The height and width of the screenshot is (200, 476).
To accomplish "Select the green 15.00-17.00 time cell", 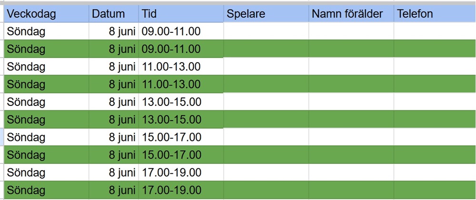I will pos(181,155).
